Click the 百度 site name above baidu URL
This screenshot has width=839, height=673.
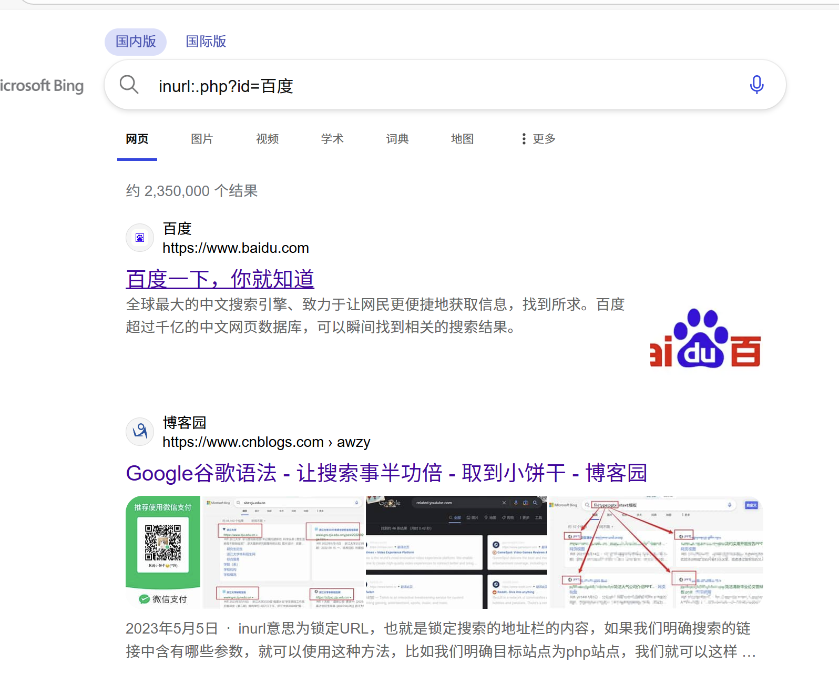click(177, 229)
